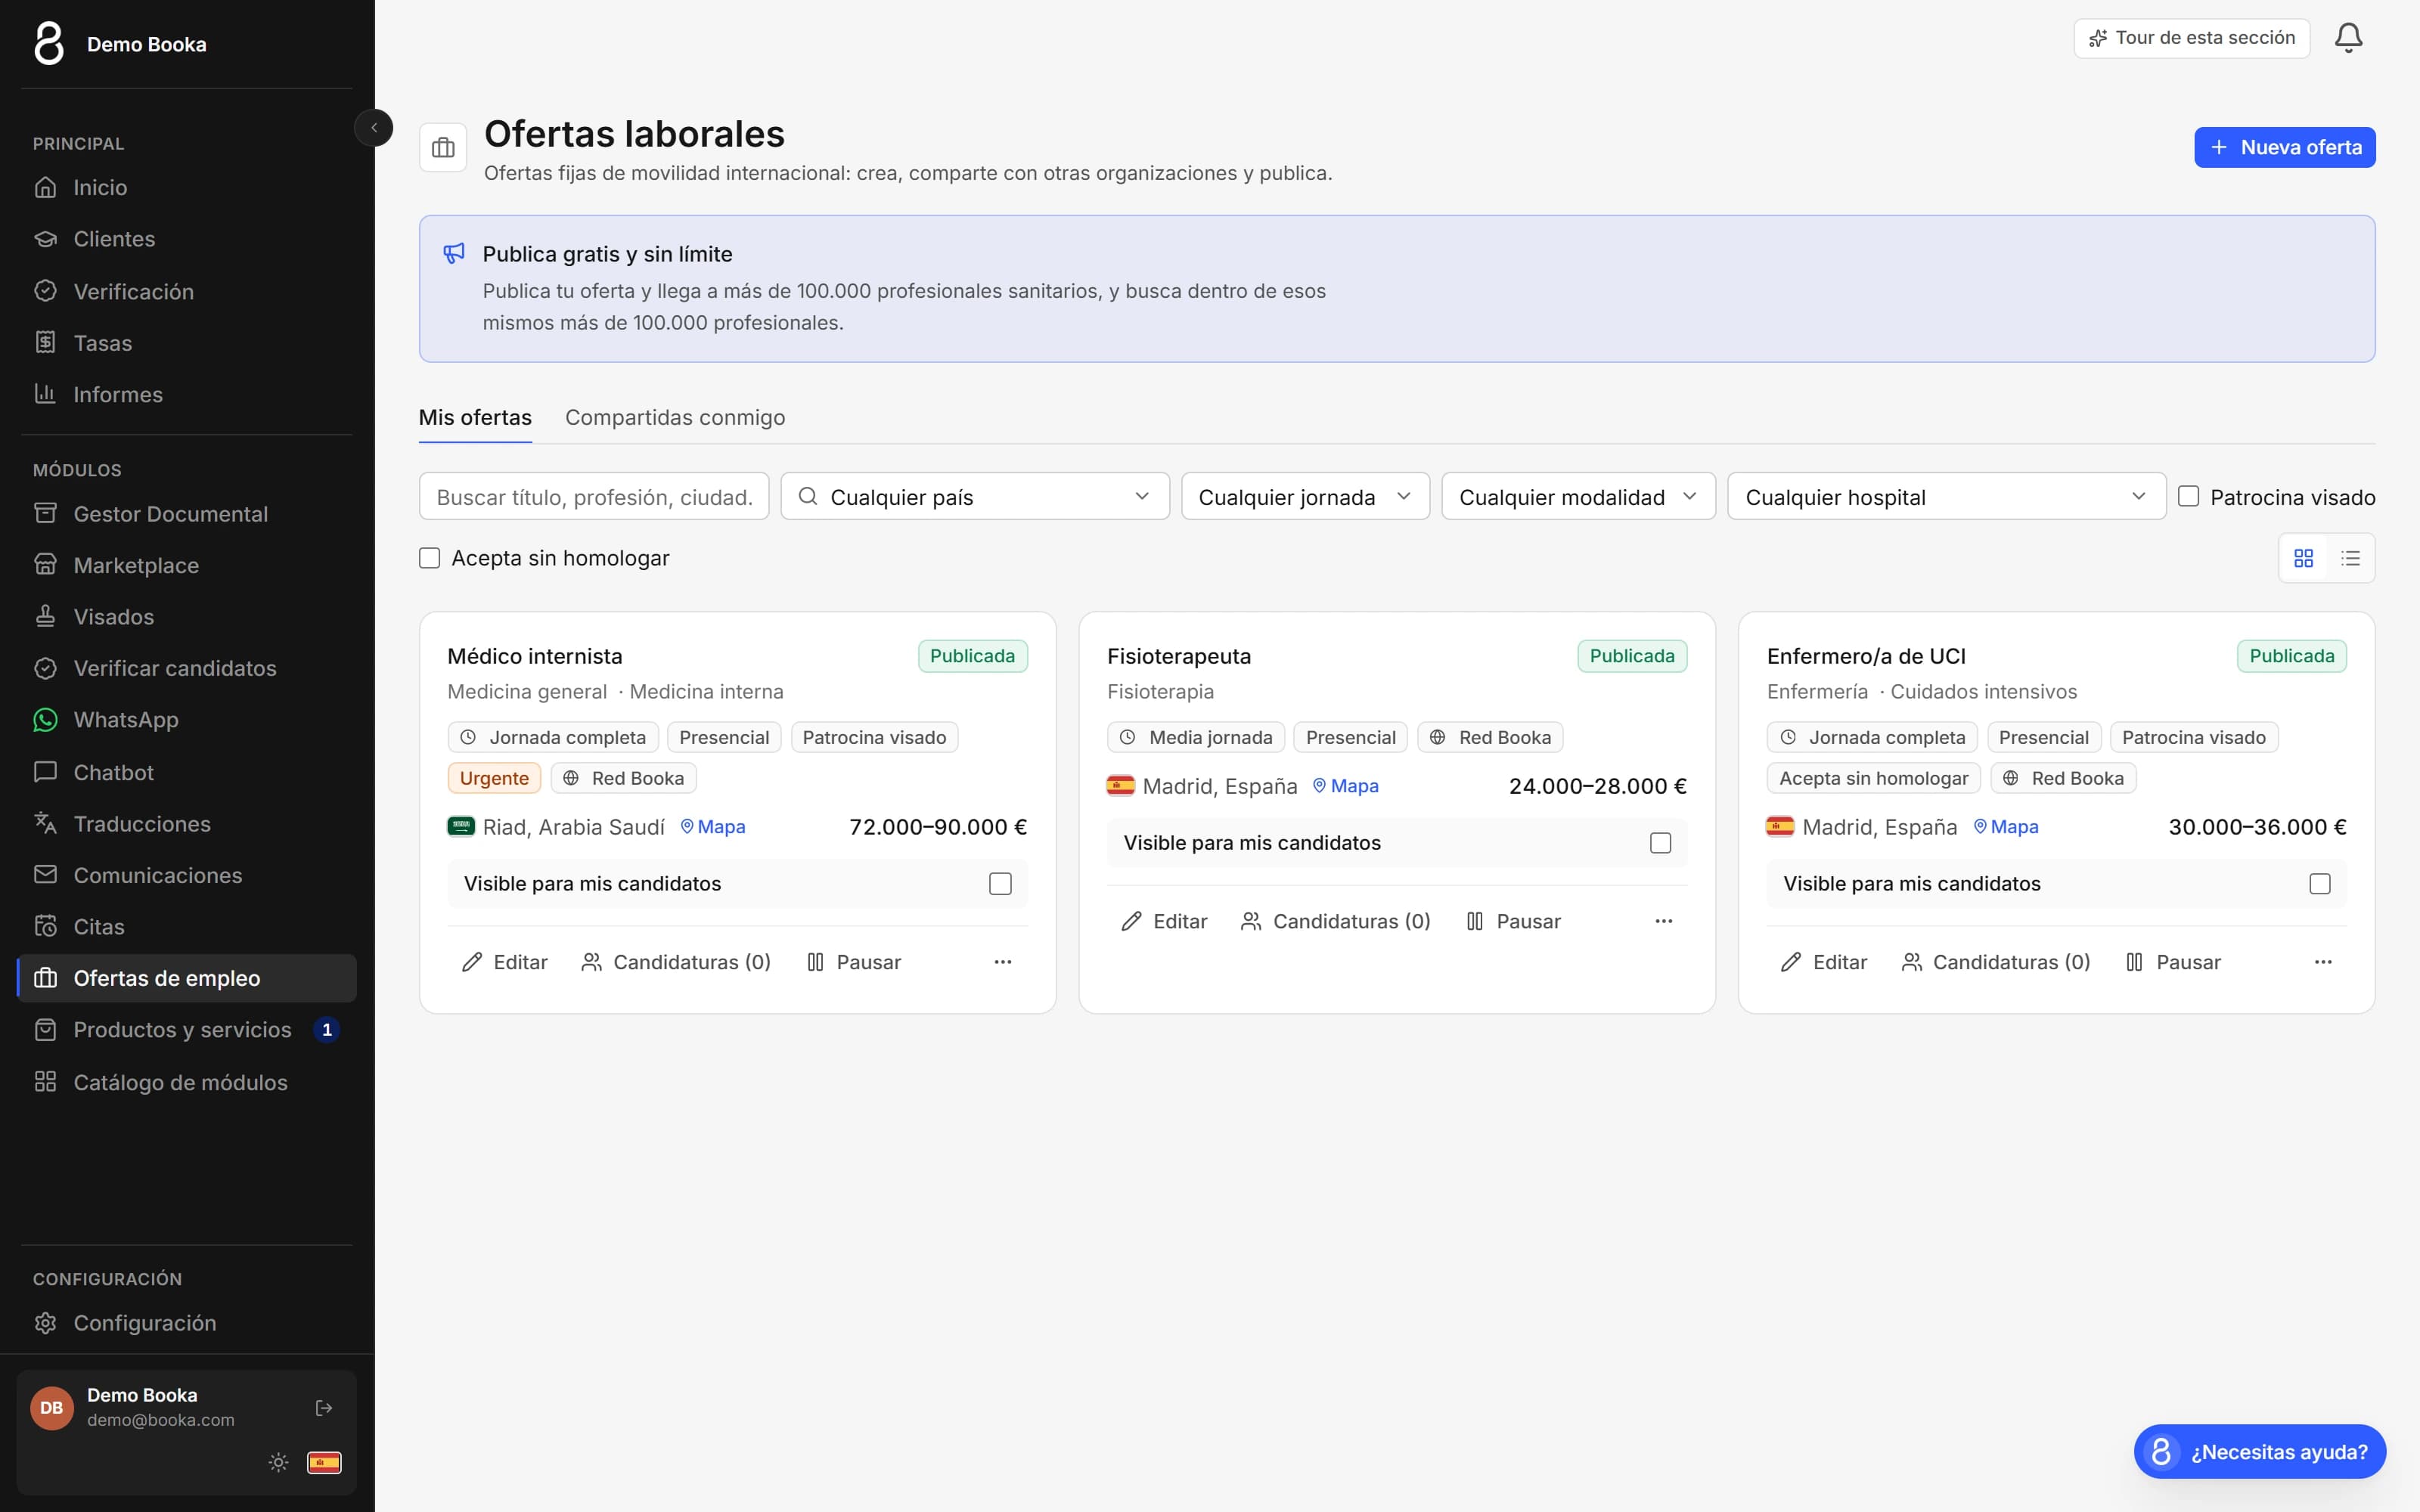Open Informes in sidebar
Screen dimensions: 2420x1512
pos(187,395)
